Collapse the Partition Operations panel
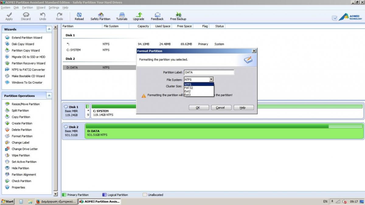This screenshot has width=365, height=205. coord(49,96)
